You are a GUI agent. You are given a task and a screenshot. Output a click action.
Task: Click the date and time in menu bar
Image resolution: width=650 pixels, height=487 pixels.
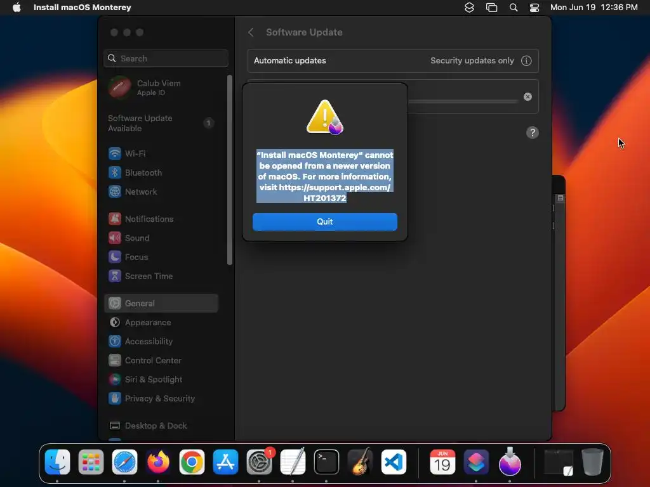point(594,8)
